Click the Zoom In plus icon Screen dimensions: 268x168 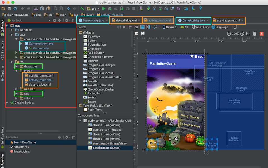point(242,34)
